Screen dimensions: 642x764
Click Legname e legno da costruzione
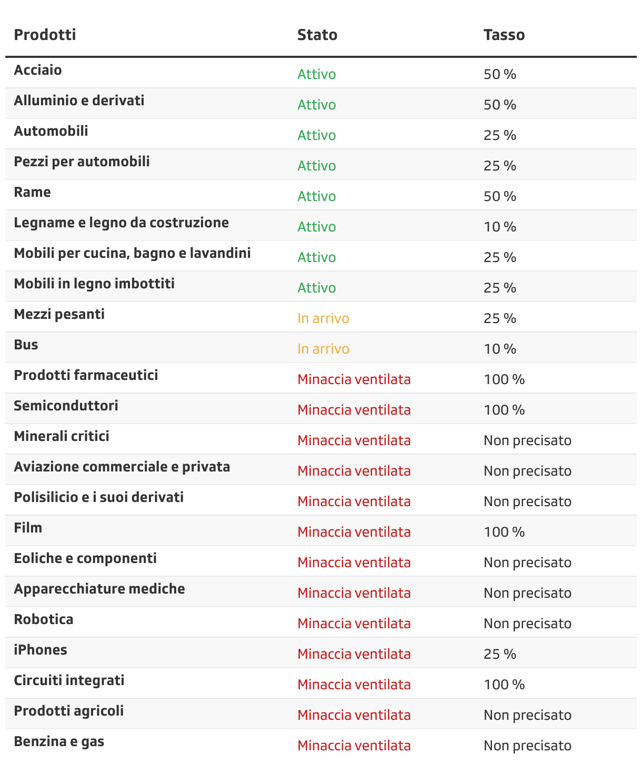[x=121, y=223]
